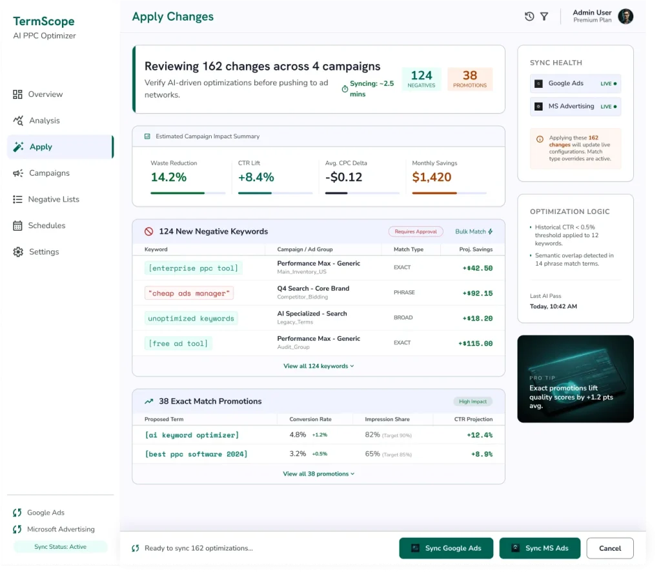This screenshot has height=576, width=661.
Task: Click the Microsoft Advertising sync icon
Action: click(x=17, y=529)
